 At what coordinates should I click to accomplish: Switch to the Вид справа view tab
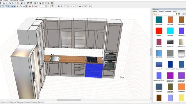point(28,102)
